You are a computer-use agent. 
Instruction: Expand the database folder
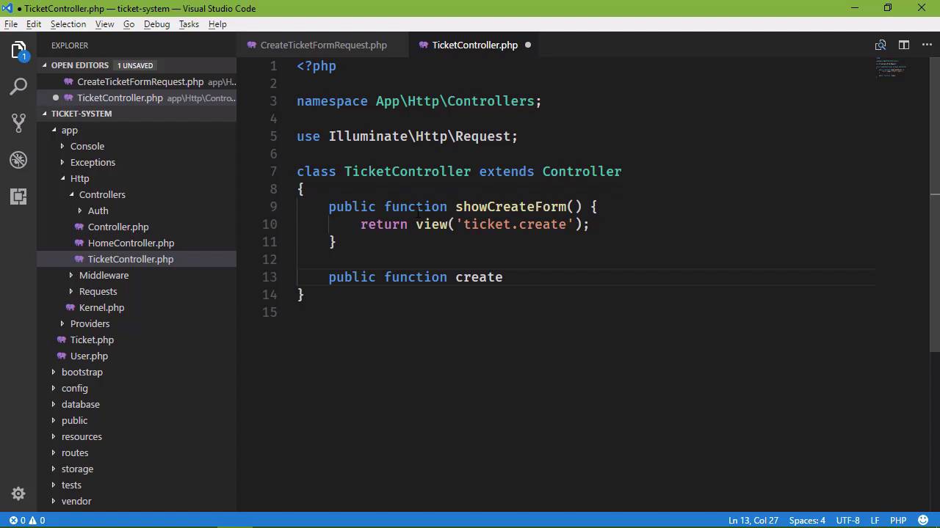(x=54, y=404)
